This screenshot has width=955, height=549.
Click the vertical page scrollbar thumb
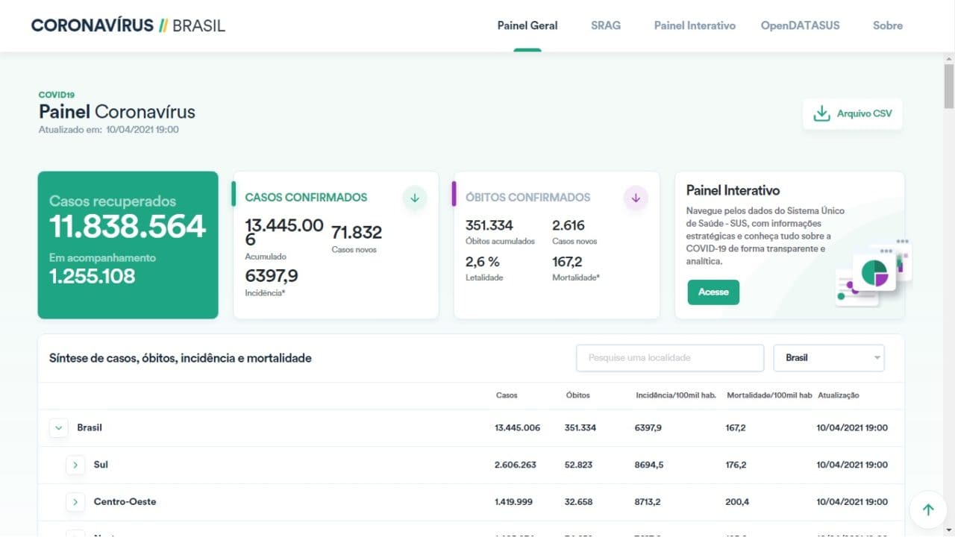pos(948,86)
